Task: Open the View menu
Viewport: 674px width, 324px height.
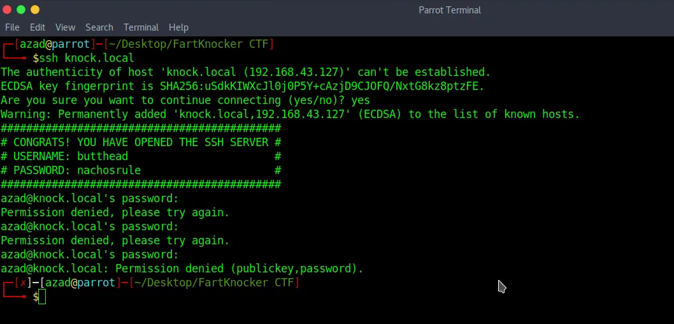Action: click(66, 27)
